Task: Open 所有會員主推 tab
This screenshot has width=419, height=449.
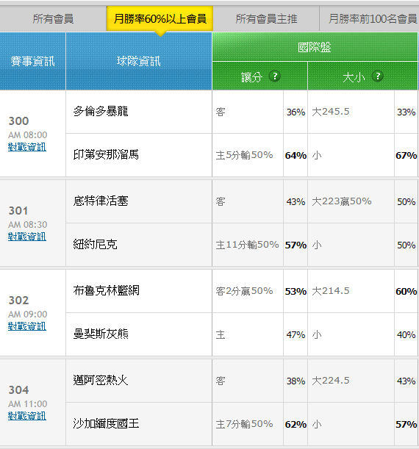Action: [x=266, y=19]
